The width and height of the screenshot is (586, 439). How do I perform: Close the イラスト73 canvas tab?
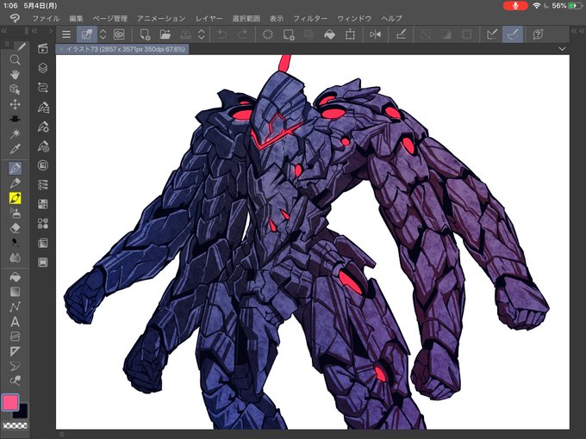click(x=61, y=49)
